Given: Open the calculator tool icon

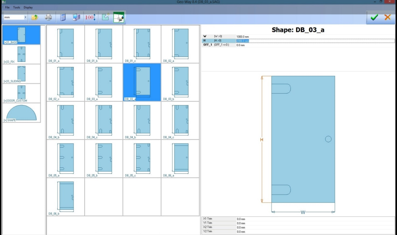Looking at the screenshot, I should [63, 17].
